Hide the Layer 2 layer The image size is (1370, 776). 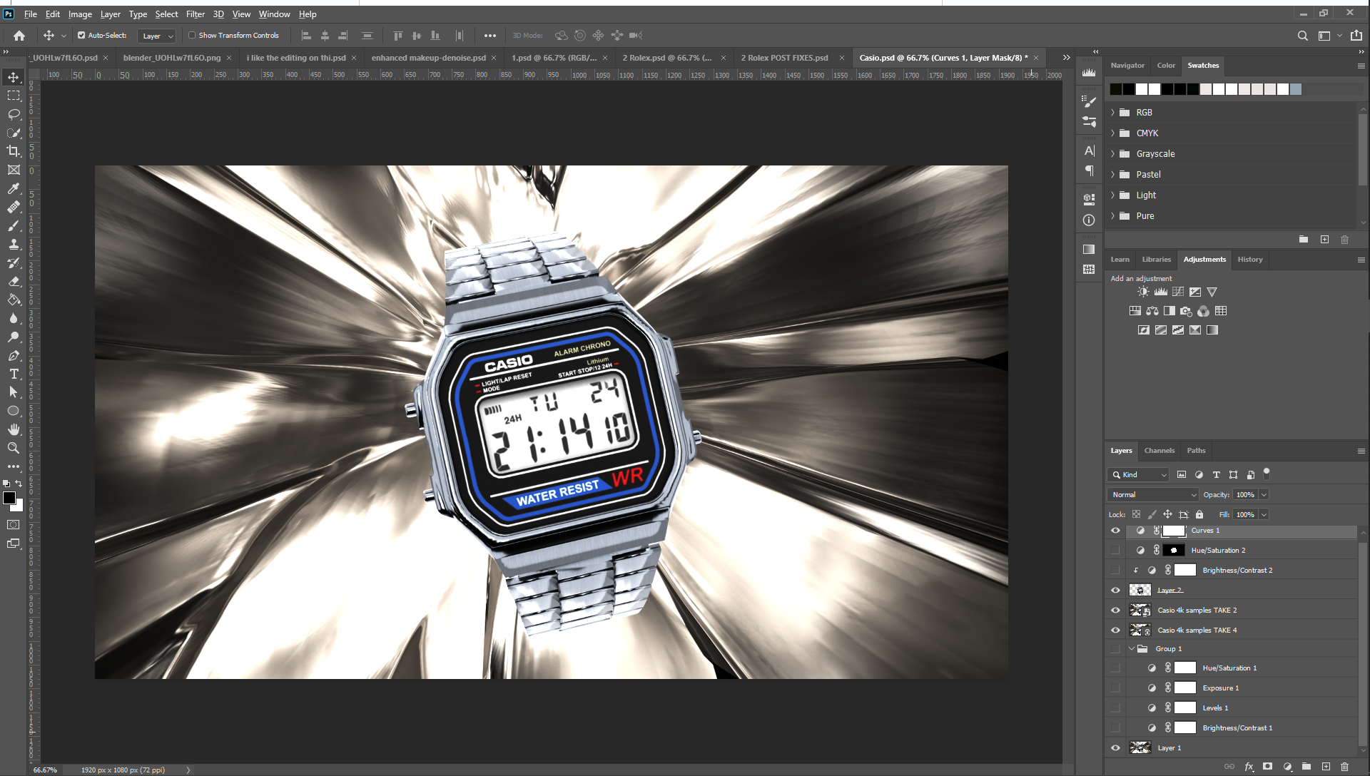click(1115, 591)
